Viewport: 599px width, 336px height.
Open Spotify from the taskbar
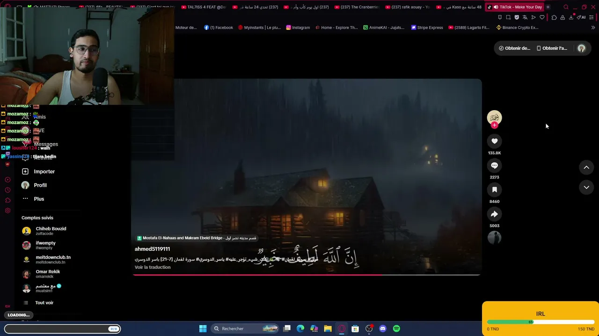coord(396,329)
